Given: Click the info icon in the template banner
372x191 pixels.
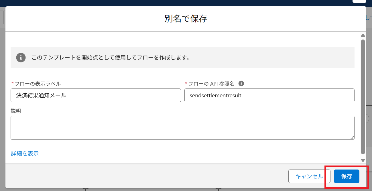Looking at the screenshot, I should pyautogui.click(x=21, y=57).
